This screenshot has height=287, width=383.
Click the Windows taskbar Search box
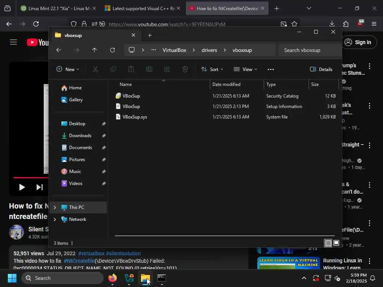pos(62,278)
